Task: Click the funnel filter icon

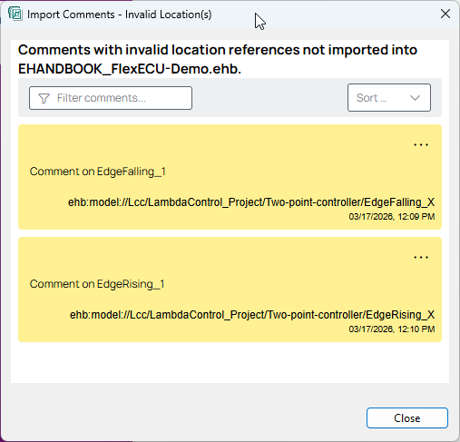Action: coord(44,98)
